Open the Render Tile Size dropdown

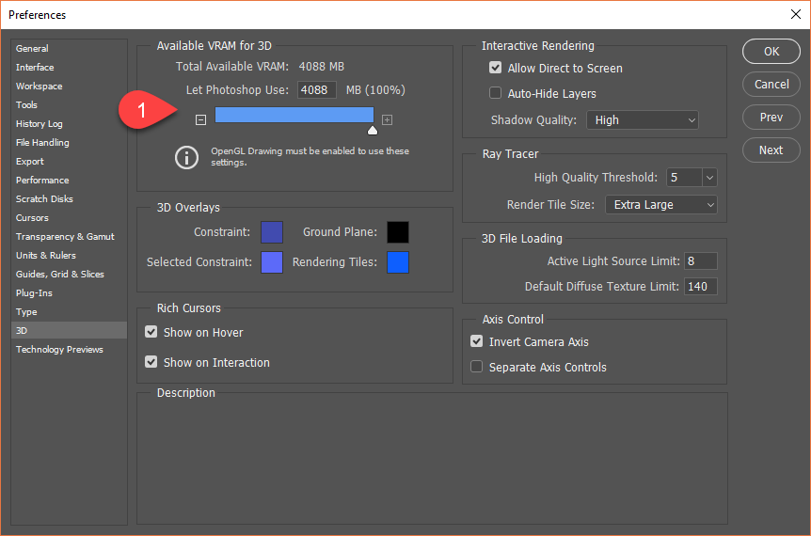(661, 205)
